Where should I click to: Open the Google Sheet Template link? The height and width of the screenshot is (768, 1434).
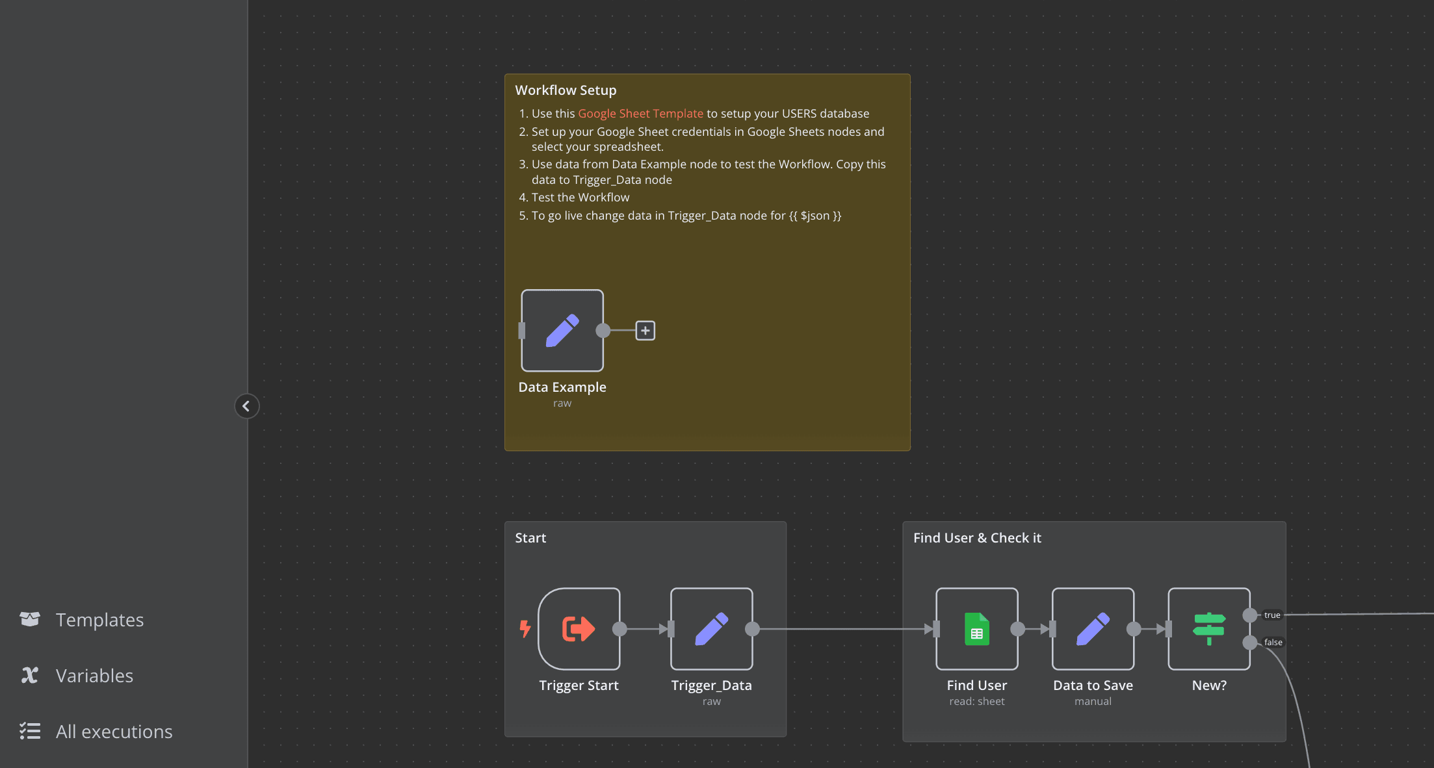pos(640,114)
